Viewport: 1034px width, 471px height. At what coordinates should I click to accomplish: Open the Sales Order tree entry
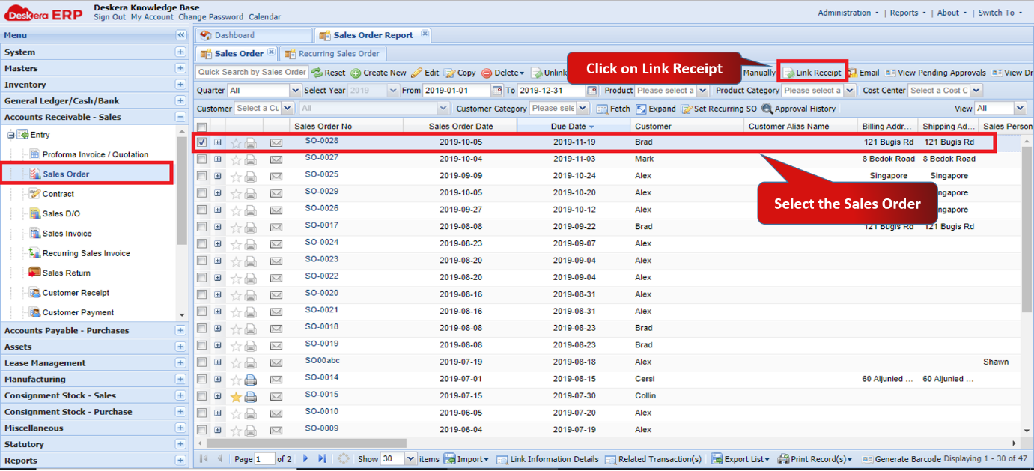(x=66, y=174)
